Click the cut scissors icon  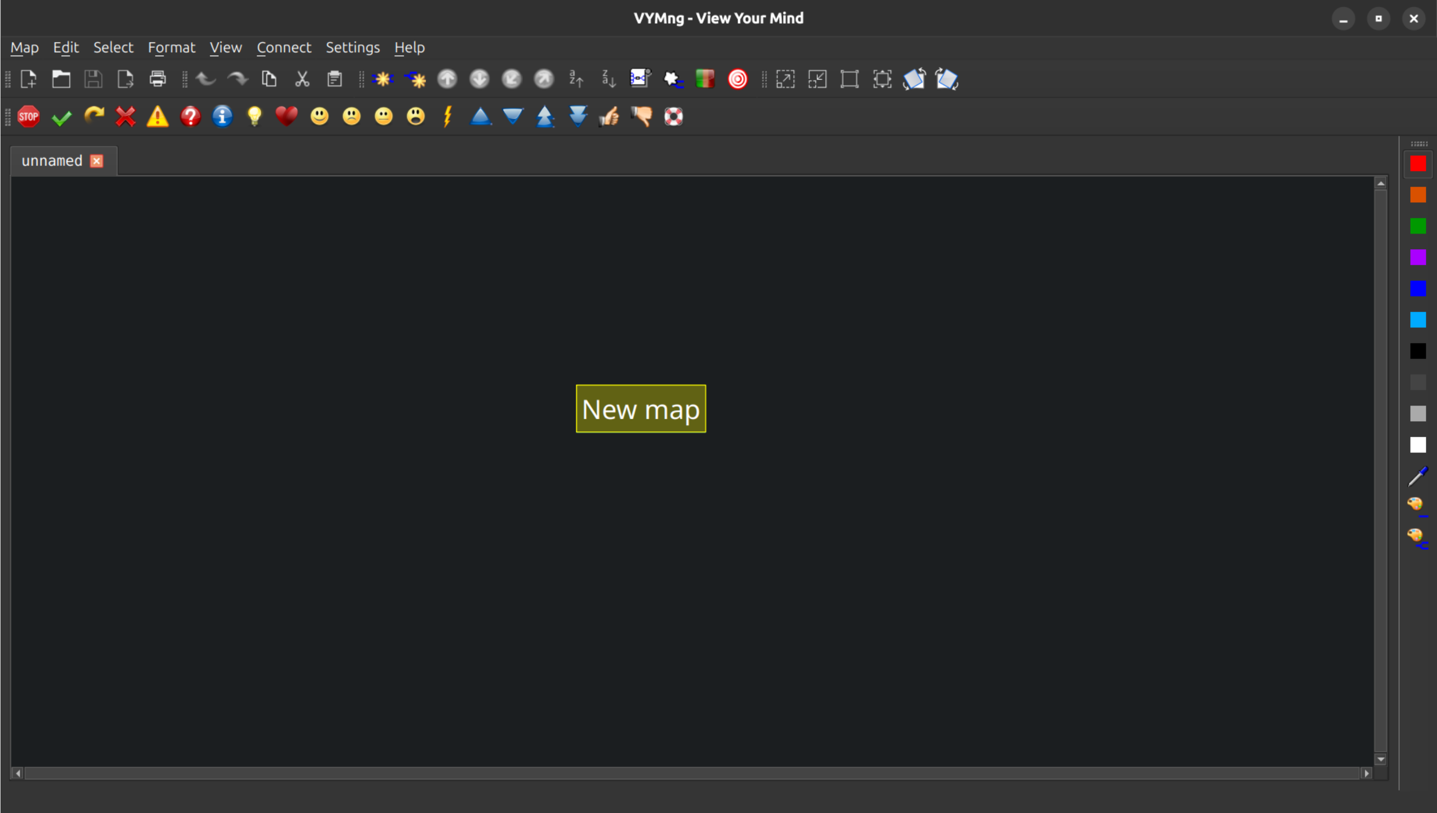[x=302, y=79]
